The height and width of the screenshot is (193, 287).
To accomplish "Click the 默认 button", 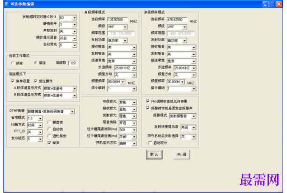I will (154, 154).
